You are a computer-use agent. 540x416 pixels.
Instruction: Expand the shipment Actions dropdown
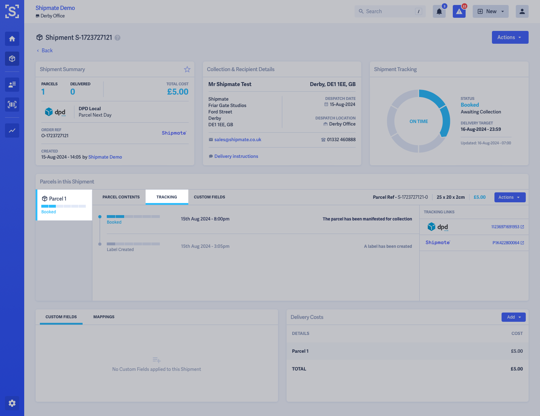click(x=510, y=37)
